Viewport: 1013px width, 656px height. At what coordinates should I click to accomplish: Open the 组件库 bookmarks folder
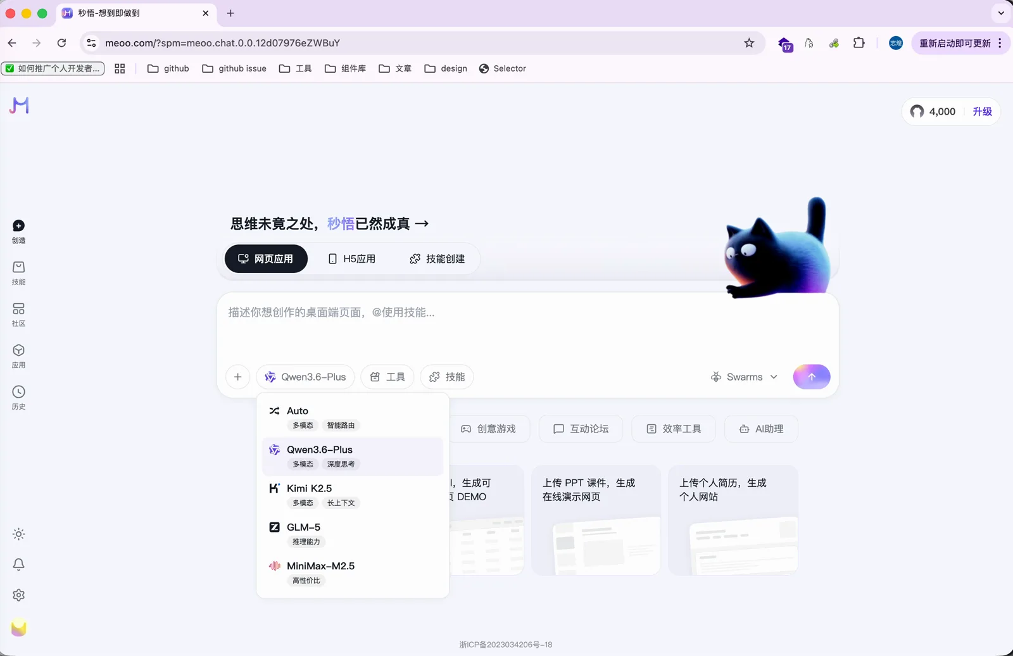tap(345, 68)
